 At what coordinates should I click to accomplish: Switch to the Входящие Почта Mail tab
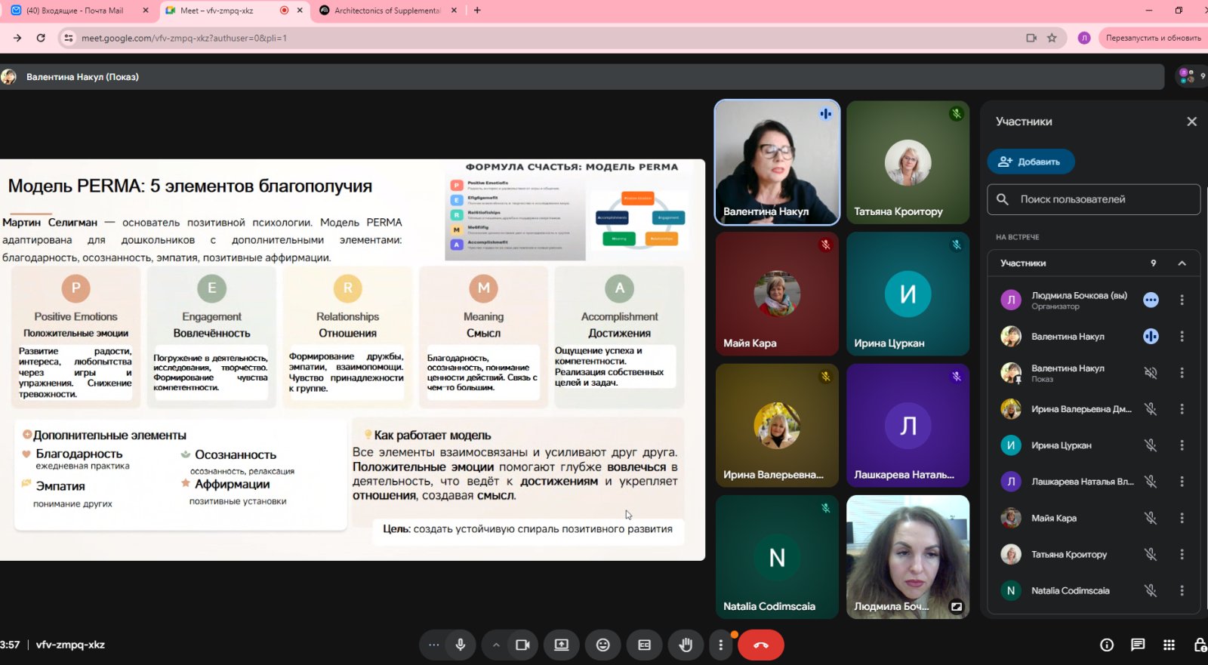74,11
